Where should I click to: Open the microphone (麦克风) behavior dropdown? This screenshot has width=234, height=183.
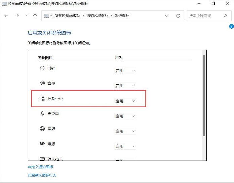click(125, 116)
